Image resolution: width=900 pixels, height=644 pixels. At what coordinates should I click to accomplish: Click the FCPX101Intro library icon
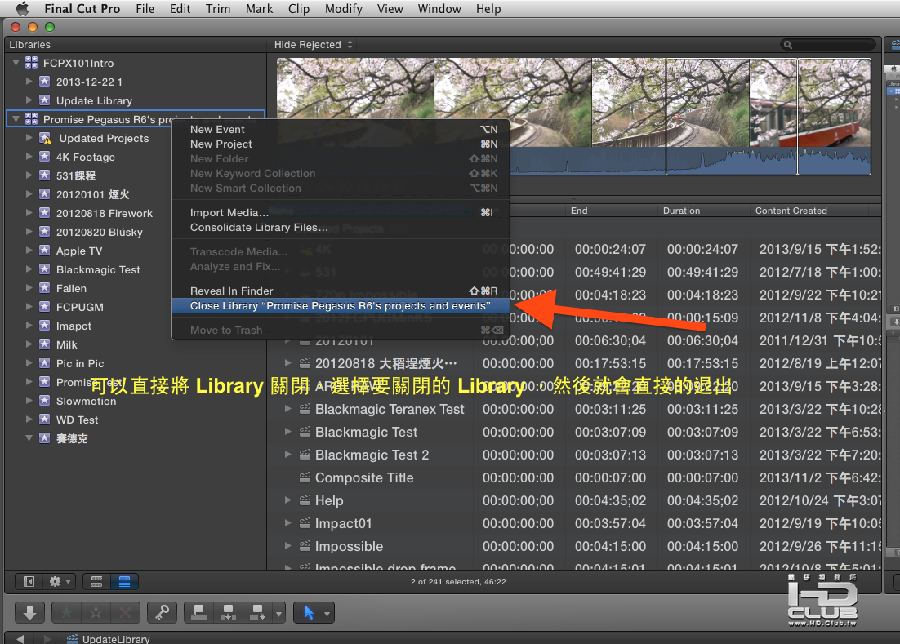tap(32, 63)
